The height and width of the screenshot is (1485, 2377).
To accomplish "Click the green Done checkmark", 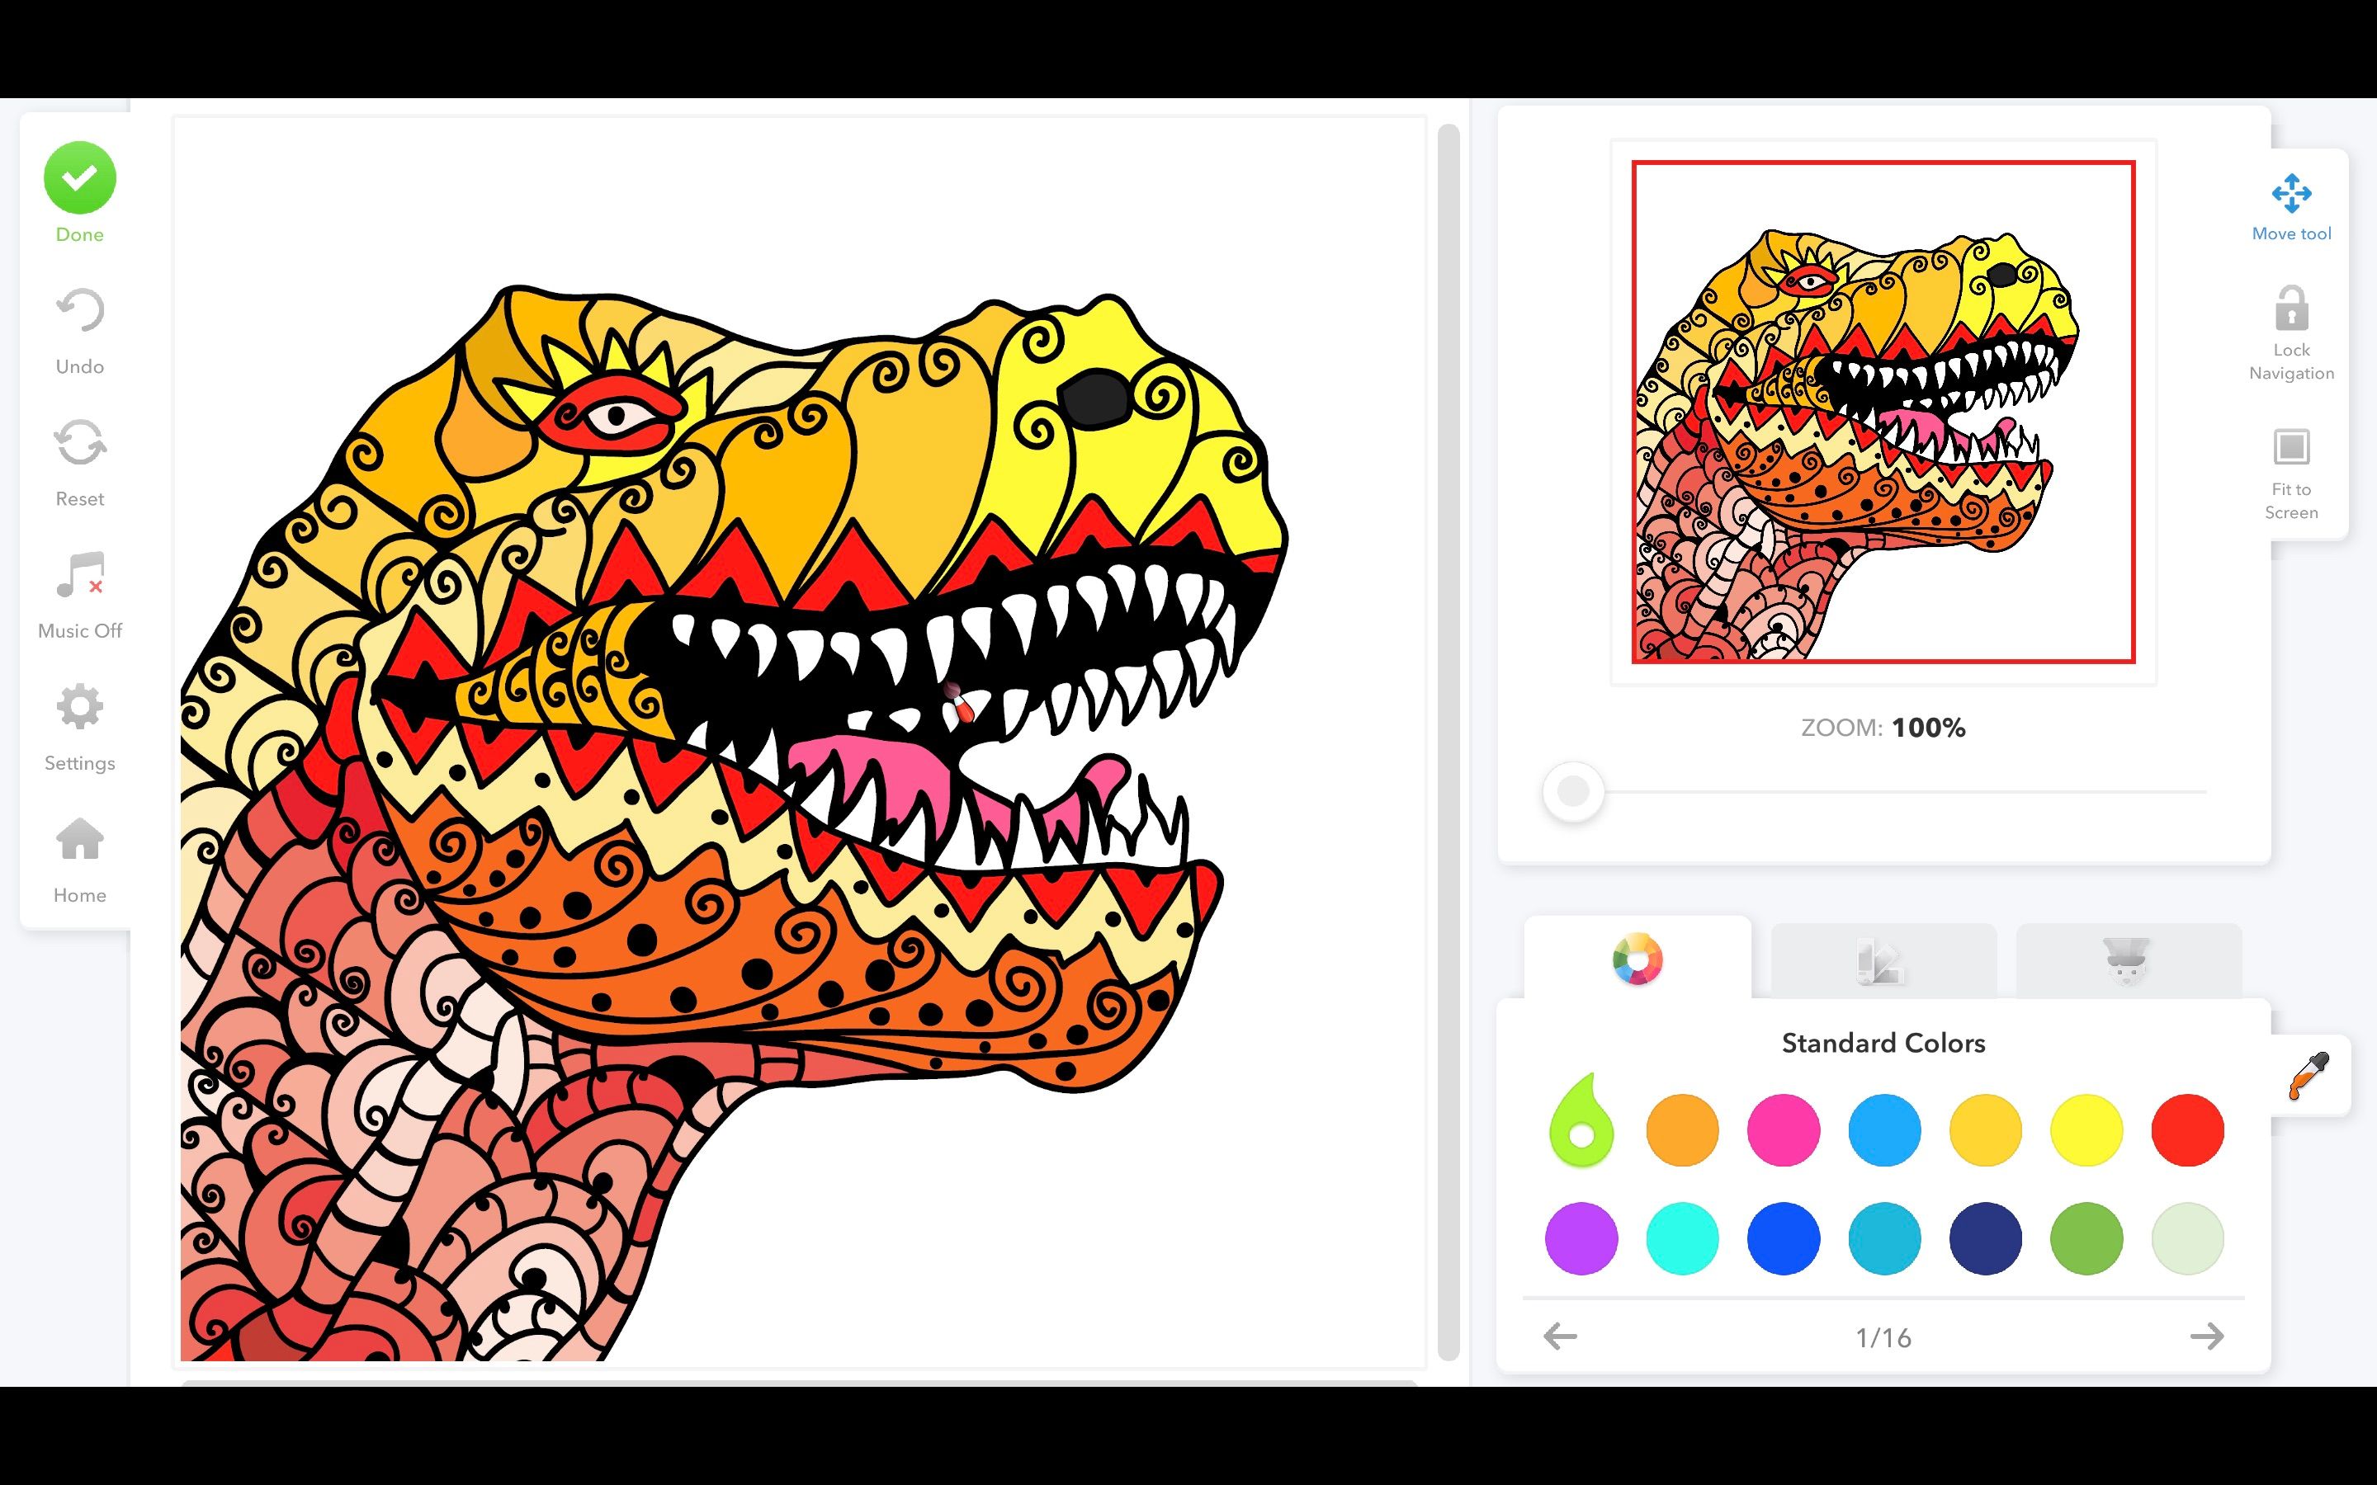I will coord(79,177).
